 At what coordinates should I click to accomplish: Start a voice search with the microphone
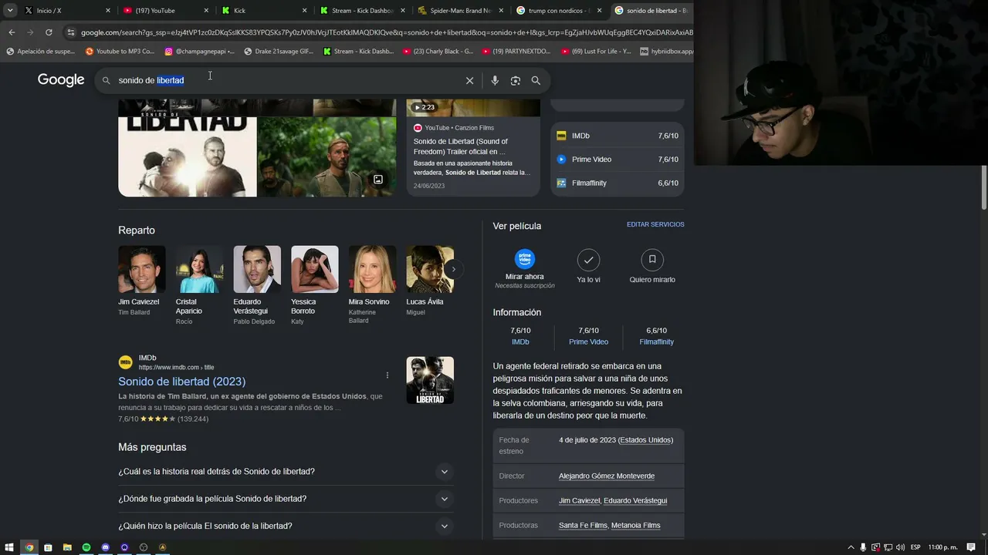click(x=495, y=80)
